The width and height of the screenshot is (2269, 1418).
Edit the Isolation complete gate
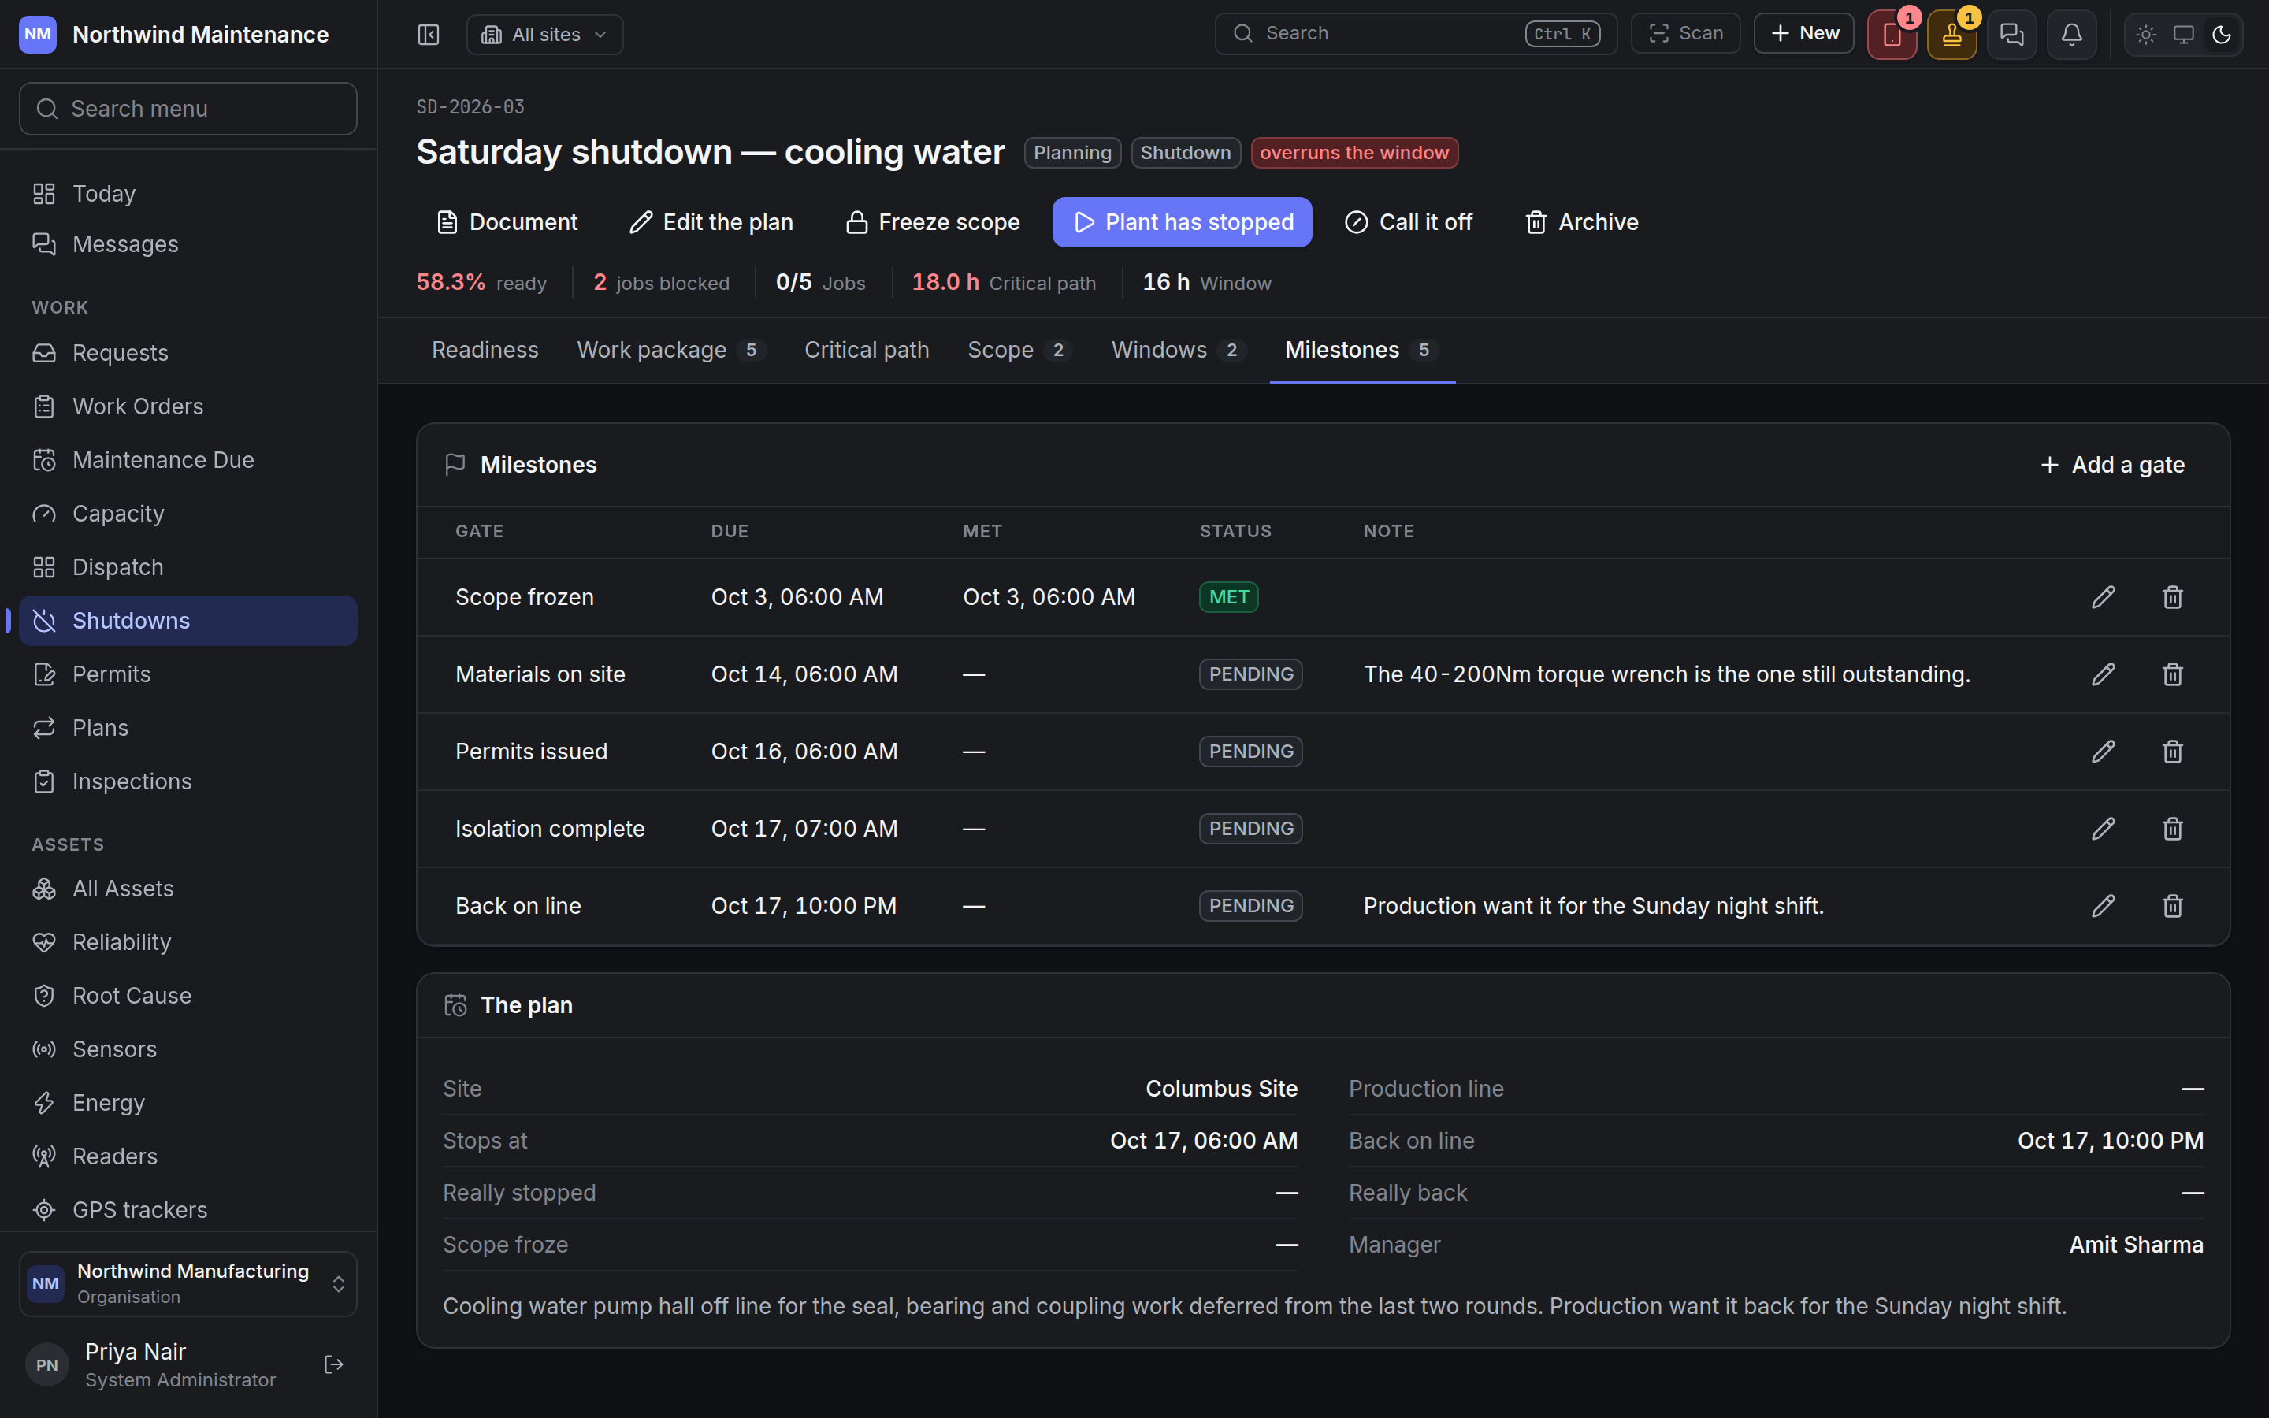pyautogui.click(x=2103, y=829)
